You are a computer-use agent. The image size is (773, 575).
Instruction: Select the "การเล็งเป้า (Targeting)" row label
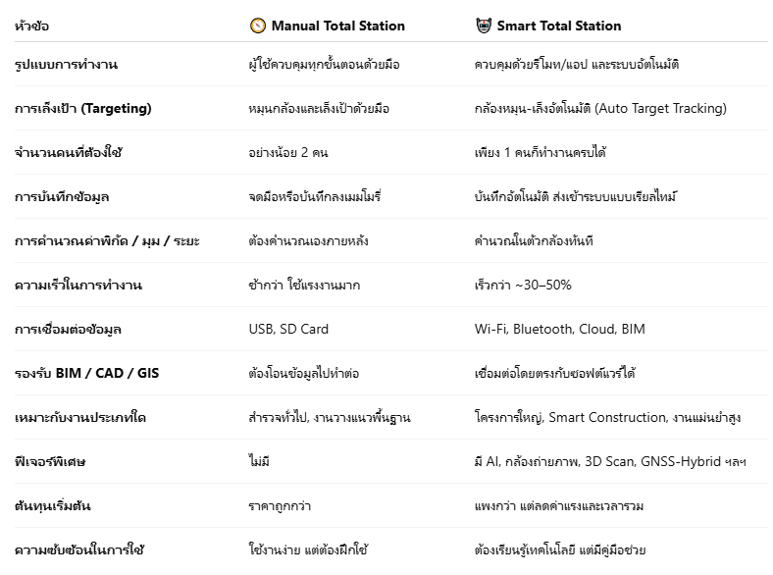(82, 108)
